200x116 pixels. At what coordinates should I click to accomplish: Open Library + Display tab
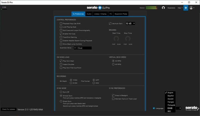[x=100, y=14]
